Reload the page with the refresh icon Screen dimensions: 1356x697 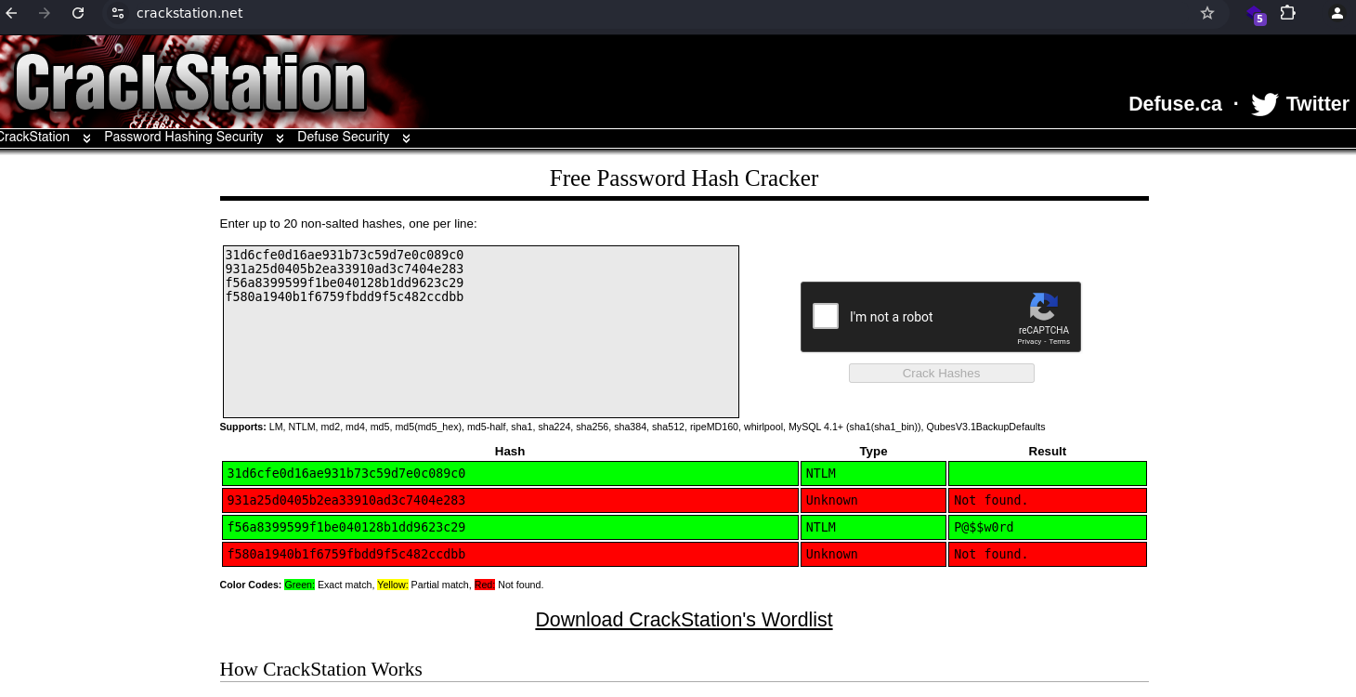coord(78,13)
